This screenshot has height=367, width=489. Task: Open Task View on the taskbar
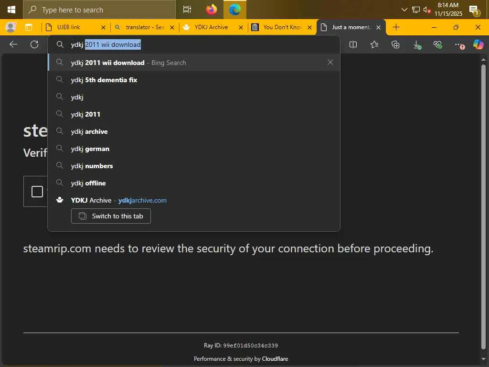(187, 10)
